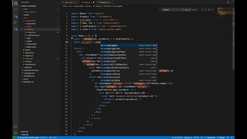Open the Extensions view

pyautogui.click(x=15, y=29)
